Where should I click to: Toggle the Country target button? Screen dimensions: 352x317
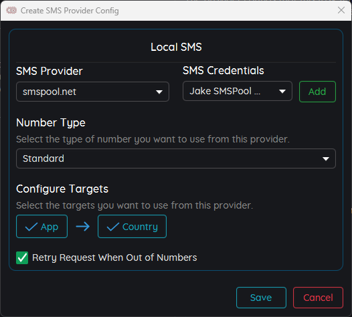point(132,226)
